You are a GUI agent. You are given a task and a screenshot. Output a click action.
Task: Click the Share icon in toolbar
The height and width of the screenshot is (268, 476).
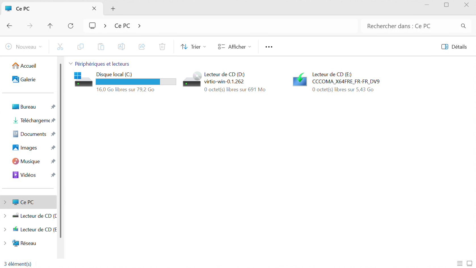(142, 47)
